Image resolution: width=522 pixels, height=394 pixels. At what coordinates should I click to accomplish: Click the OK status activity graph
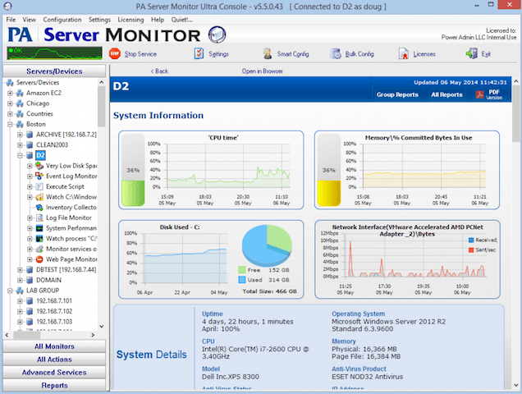pyautogui.click(x=55, y=53)
